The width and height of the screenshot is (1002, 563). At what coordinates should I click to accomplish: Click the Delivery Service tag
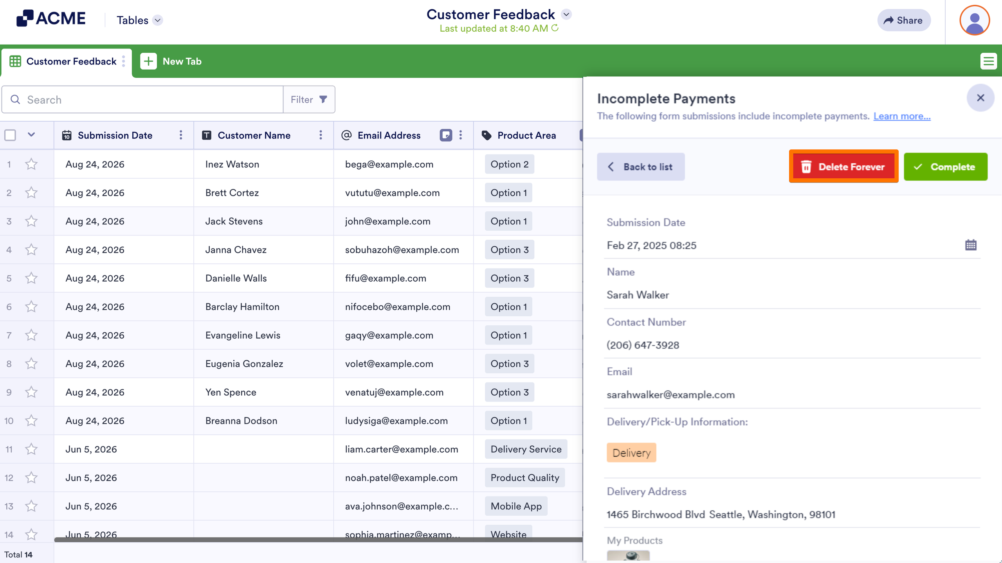coord(526,449)
